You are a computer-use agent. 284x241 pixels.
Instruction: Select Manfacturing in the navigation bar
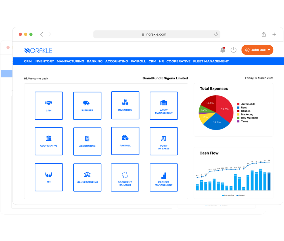tap(70, 61)
